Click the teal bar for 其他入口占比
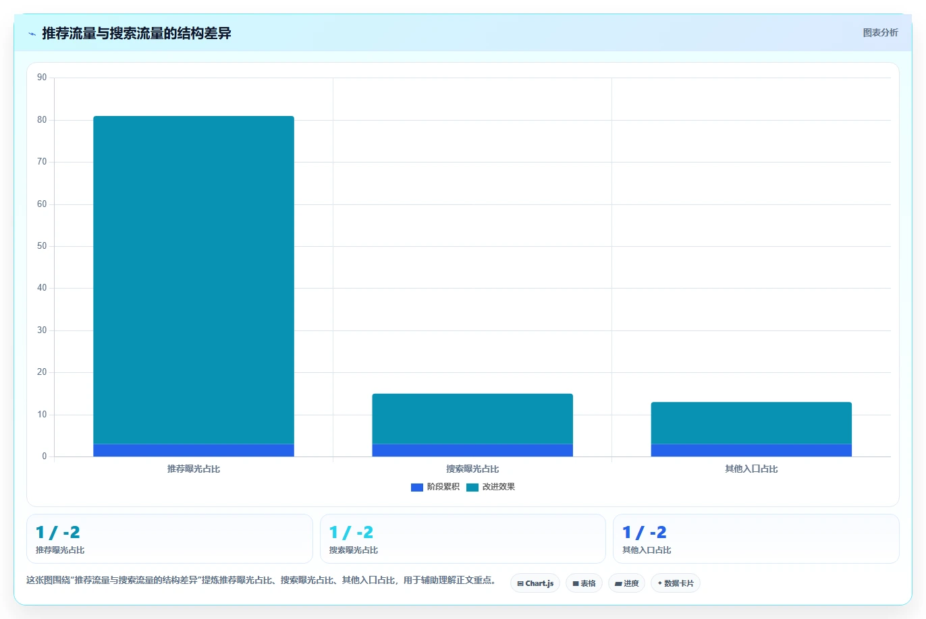This screenshot has height=619, width=926. 751,423
